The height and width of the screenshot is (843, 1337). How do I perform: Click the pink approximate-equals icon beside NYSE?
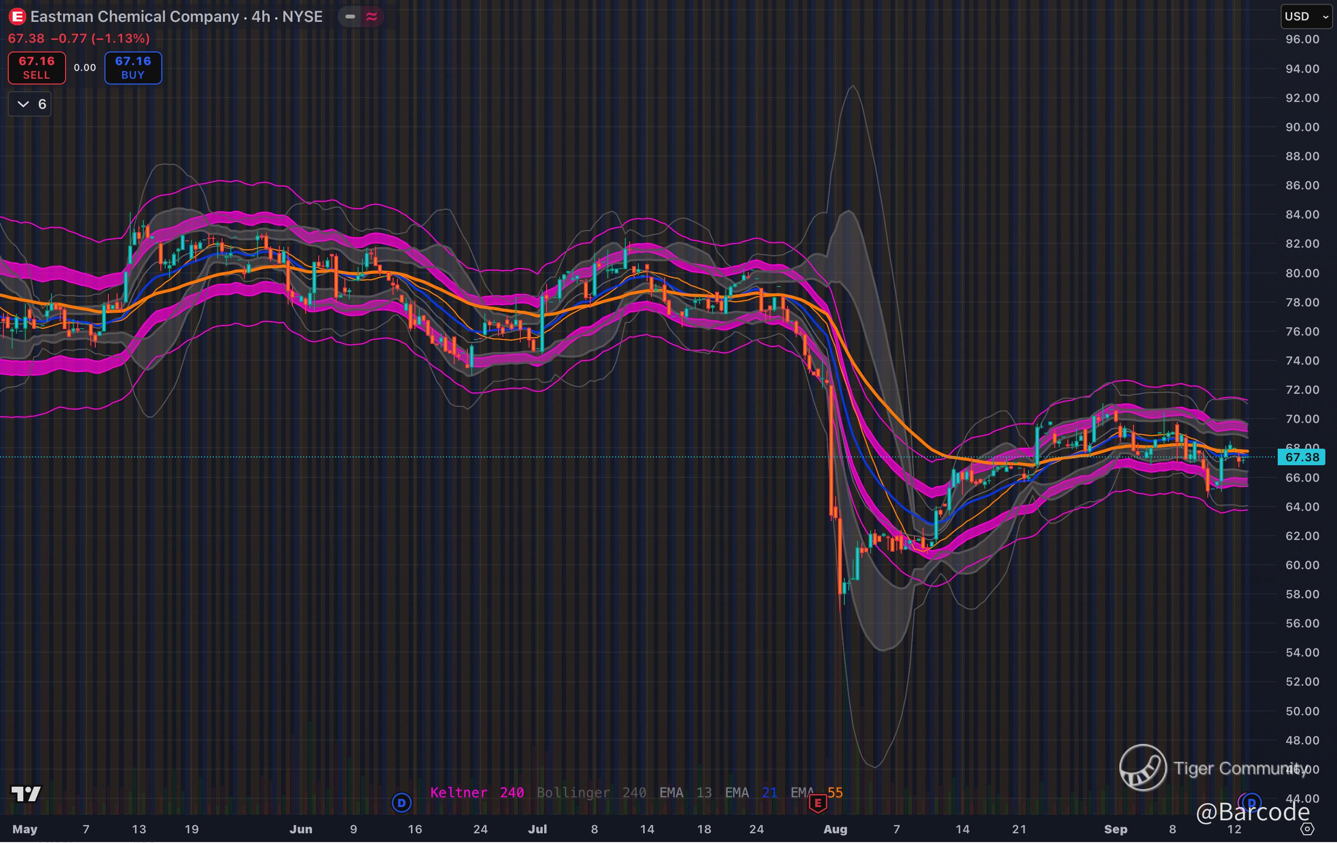372,17
